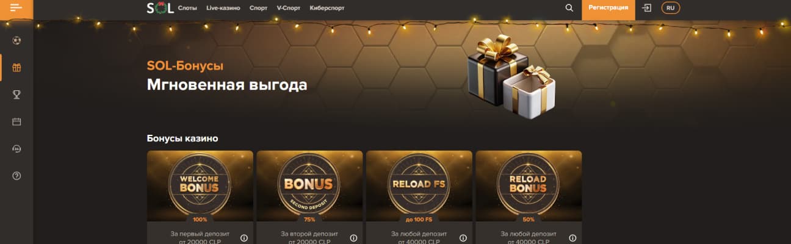791x244 pixels.
Task: Open the sports ball sidebar icon
Action: point(16,40)
